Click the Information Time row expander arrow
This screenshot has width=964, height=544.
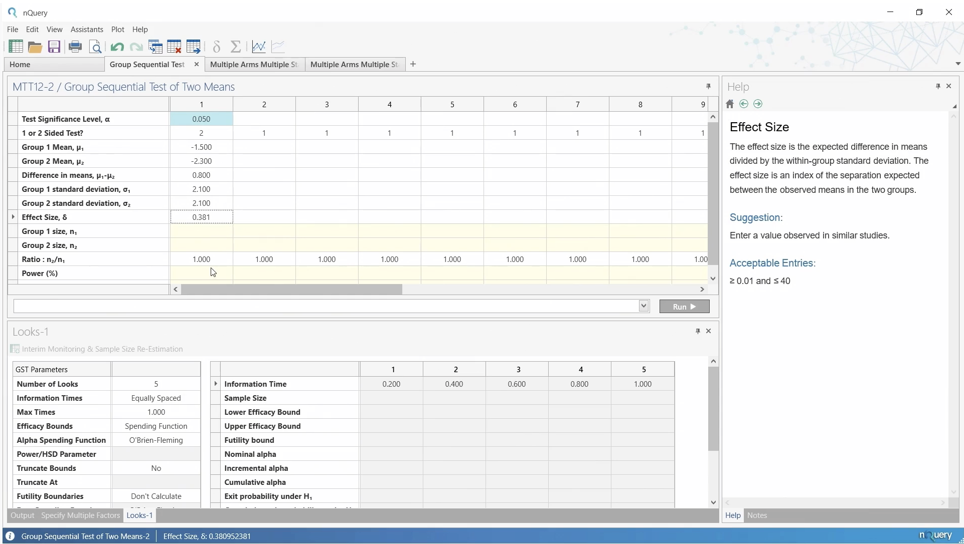(x=216, y=384)
